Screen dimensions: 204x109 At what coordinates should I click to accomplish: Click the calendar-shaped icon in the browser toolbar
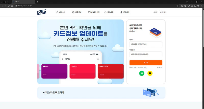point(185,6)
